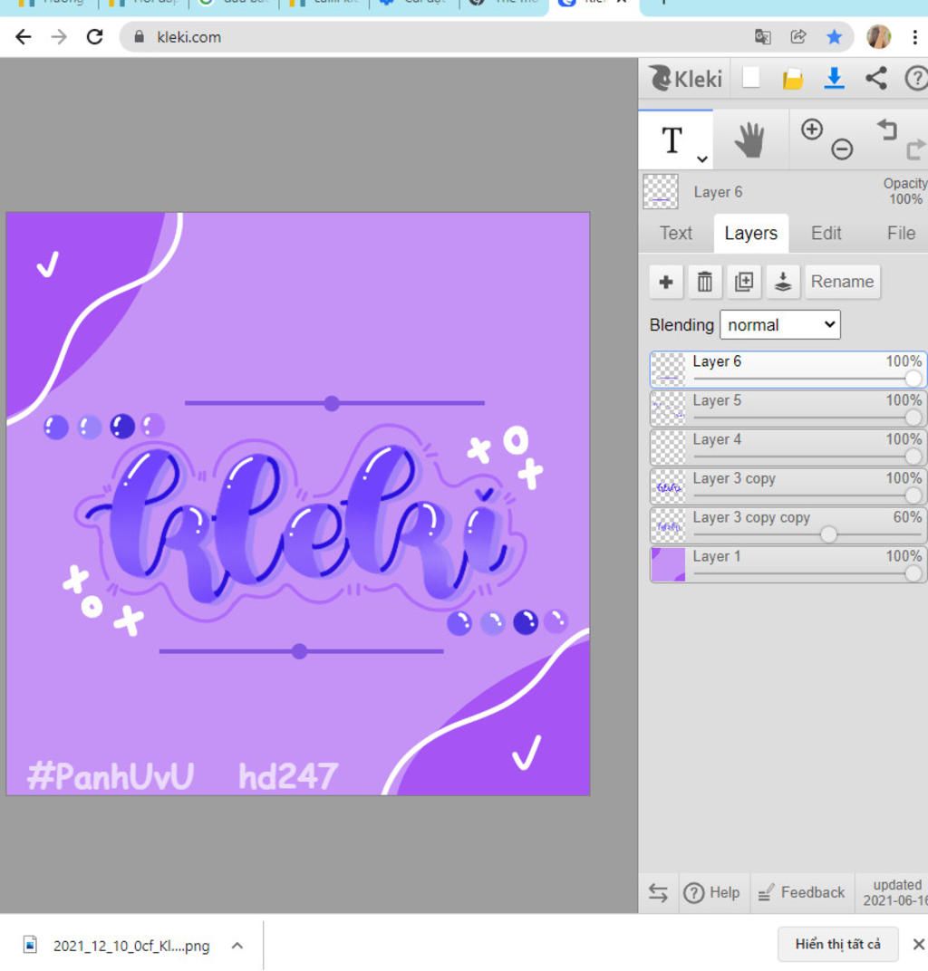Switch to the Edit tab
The image size is (928, 971).
826,233
